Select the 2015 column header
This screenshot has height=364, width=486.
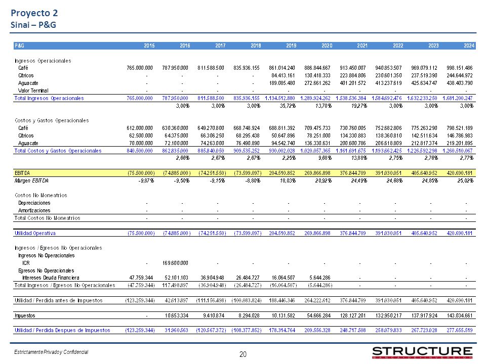pyautogui.click(x=149, y=45)
